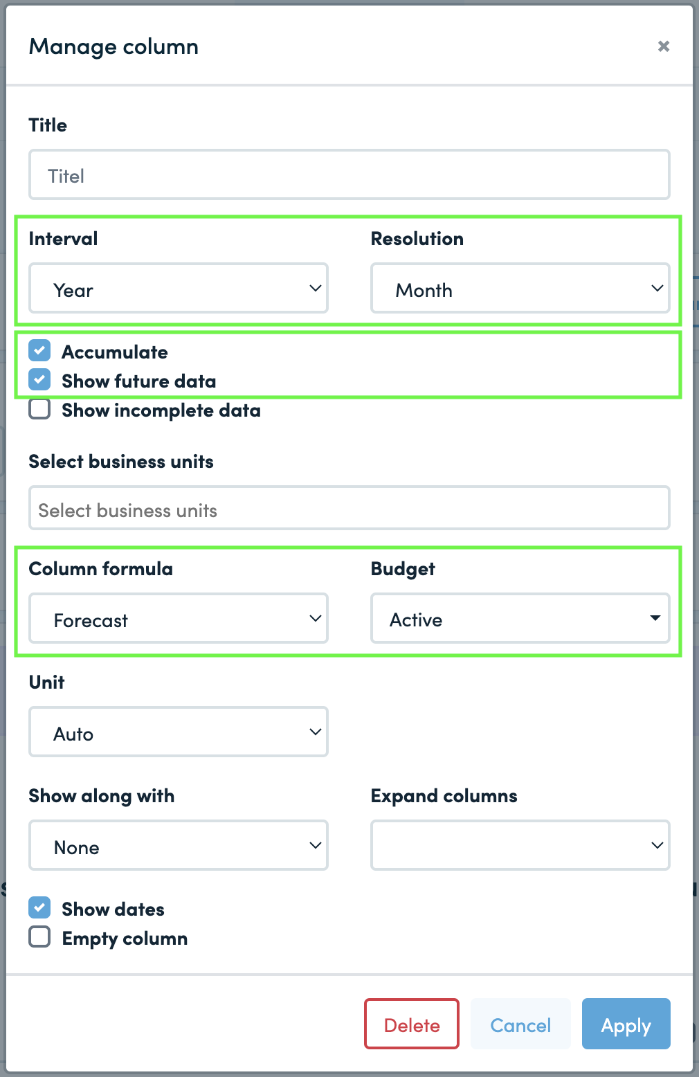Image resolution: width=699 pixels, height=1077 pixels.
Task: Check the Empty column checkbox
Action: 39,937
